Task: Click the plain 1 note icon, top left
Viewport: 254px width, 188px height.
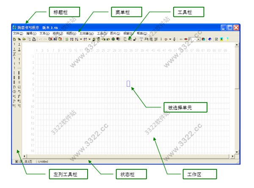Action: (14, 44)
